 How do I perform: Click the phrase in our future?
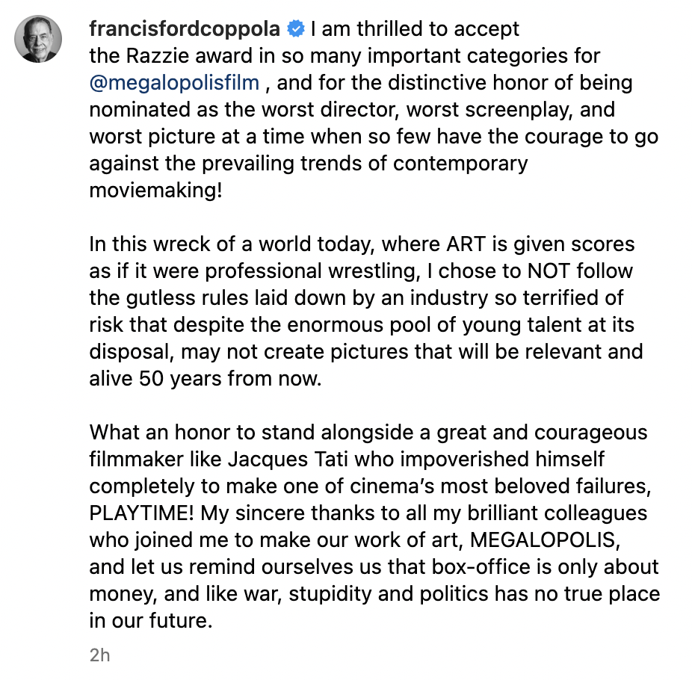tap(151, 621)
